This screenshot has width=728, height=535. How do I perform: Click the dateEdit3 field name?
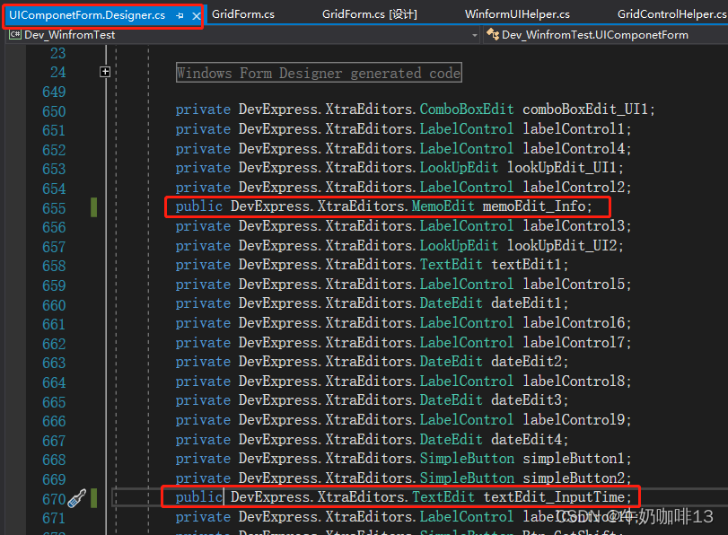tap(526, 399)
